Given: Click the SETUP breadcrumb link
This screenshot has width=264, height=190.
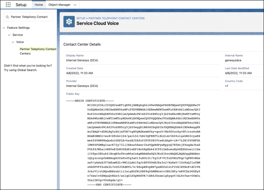Looking at the screenshot, I should pos(81,18).
